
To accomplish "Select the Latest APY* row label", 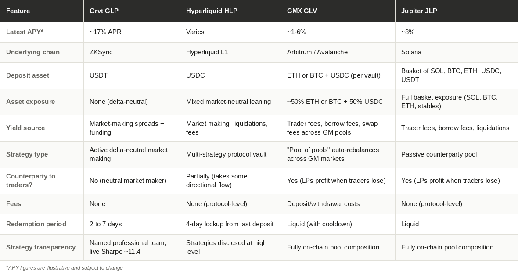I will coord(25,32).
